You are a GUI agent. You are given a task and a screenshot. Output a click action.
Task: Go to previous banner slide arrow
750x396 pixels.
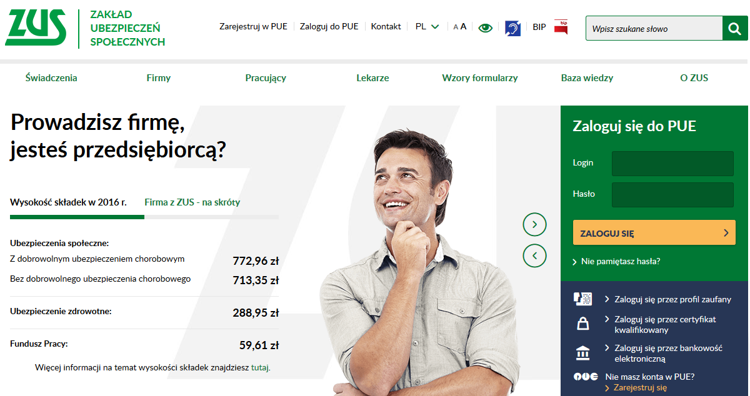pyautogui.click(x=534, y=255)
